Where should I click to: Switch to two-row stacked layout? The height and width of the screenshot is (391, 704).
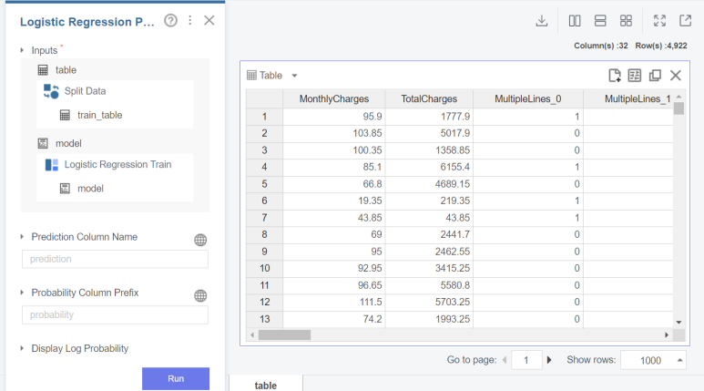[x=600, y=21]
